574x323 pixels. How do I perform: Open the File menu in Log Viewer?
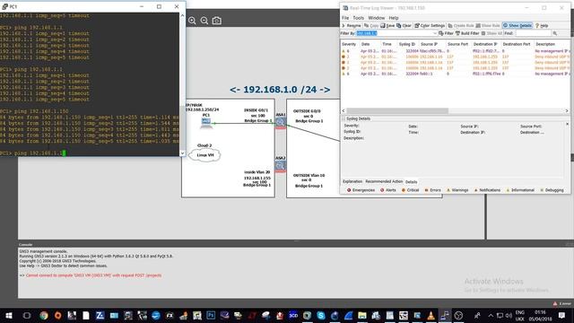pos(345,18)
